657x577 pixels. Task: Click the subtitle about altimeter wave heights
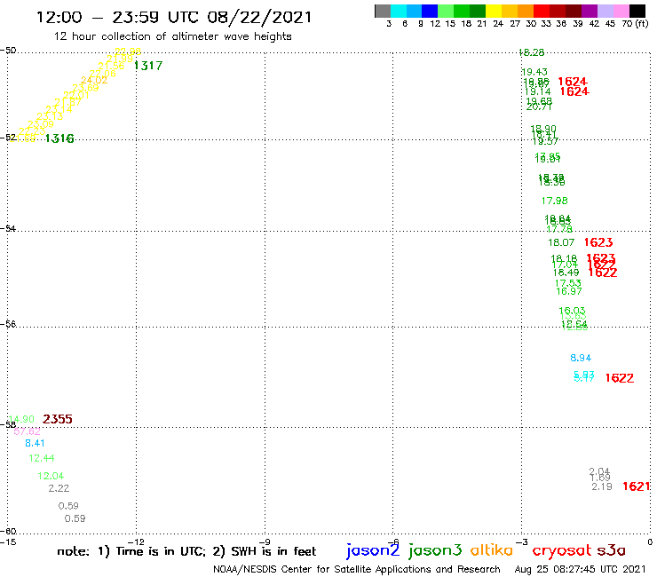pos(172,36)
